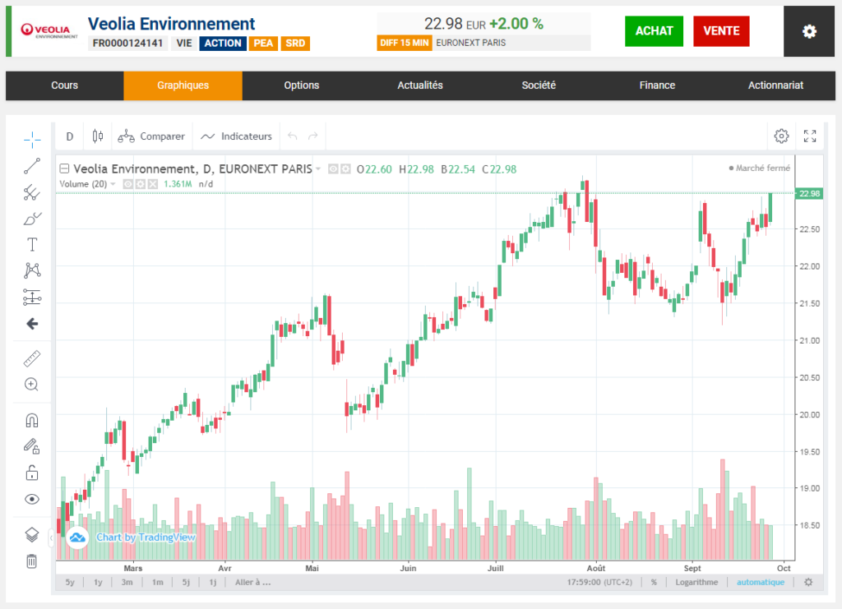Select the 1y timeframe range
This screenshot has width=842, height=609.
98,582
